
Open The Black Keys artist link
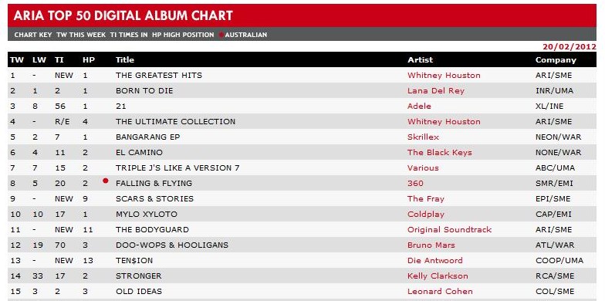click(x=440, y=153)
